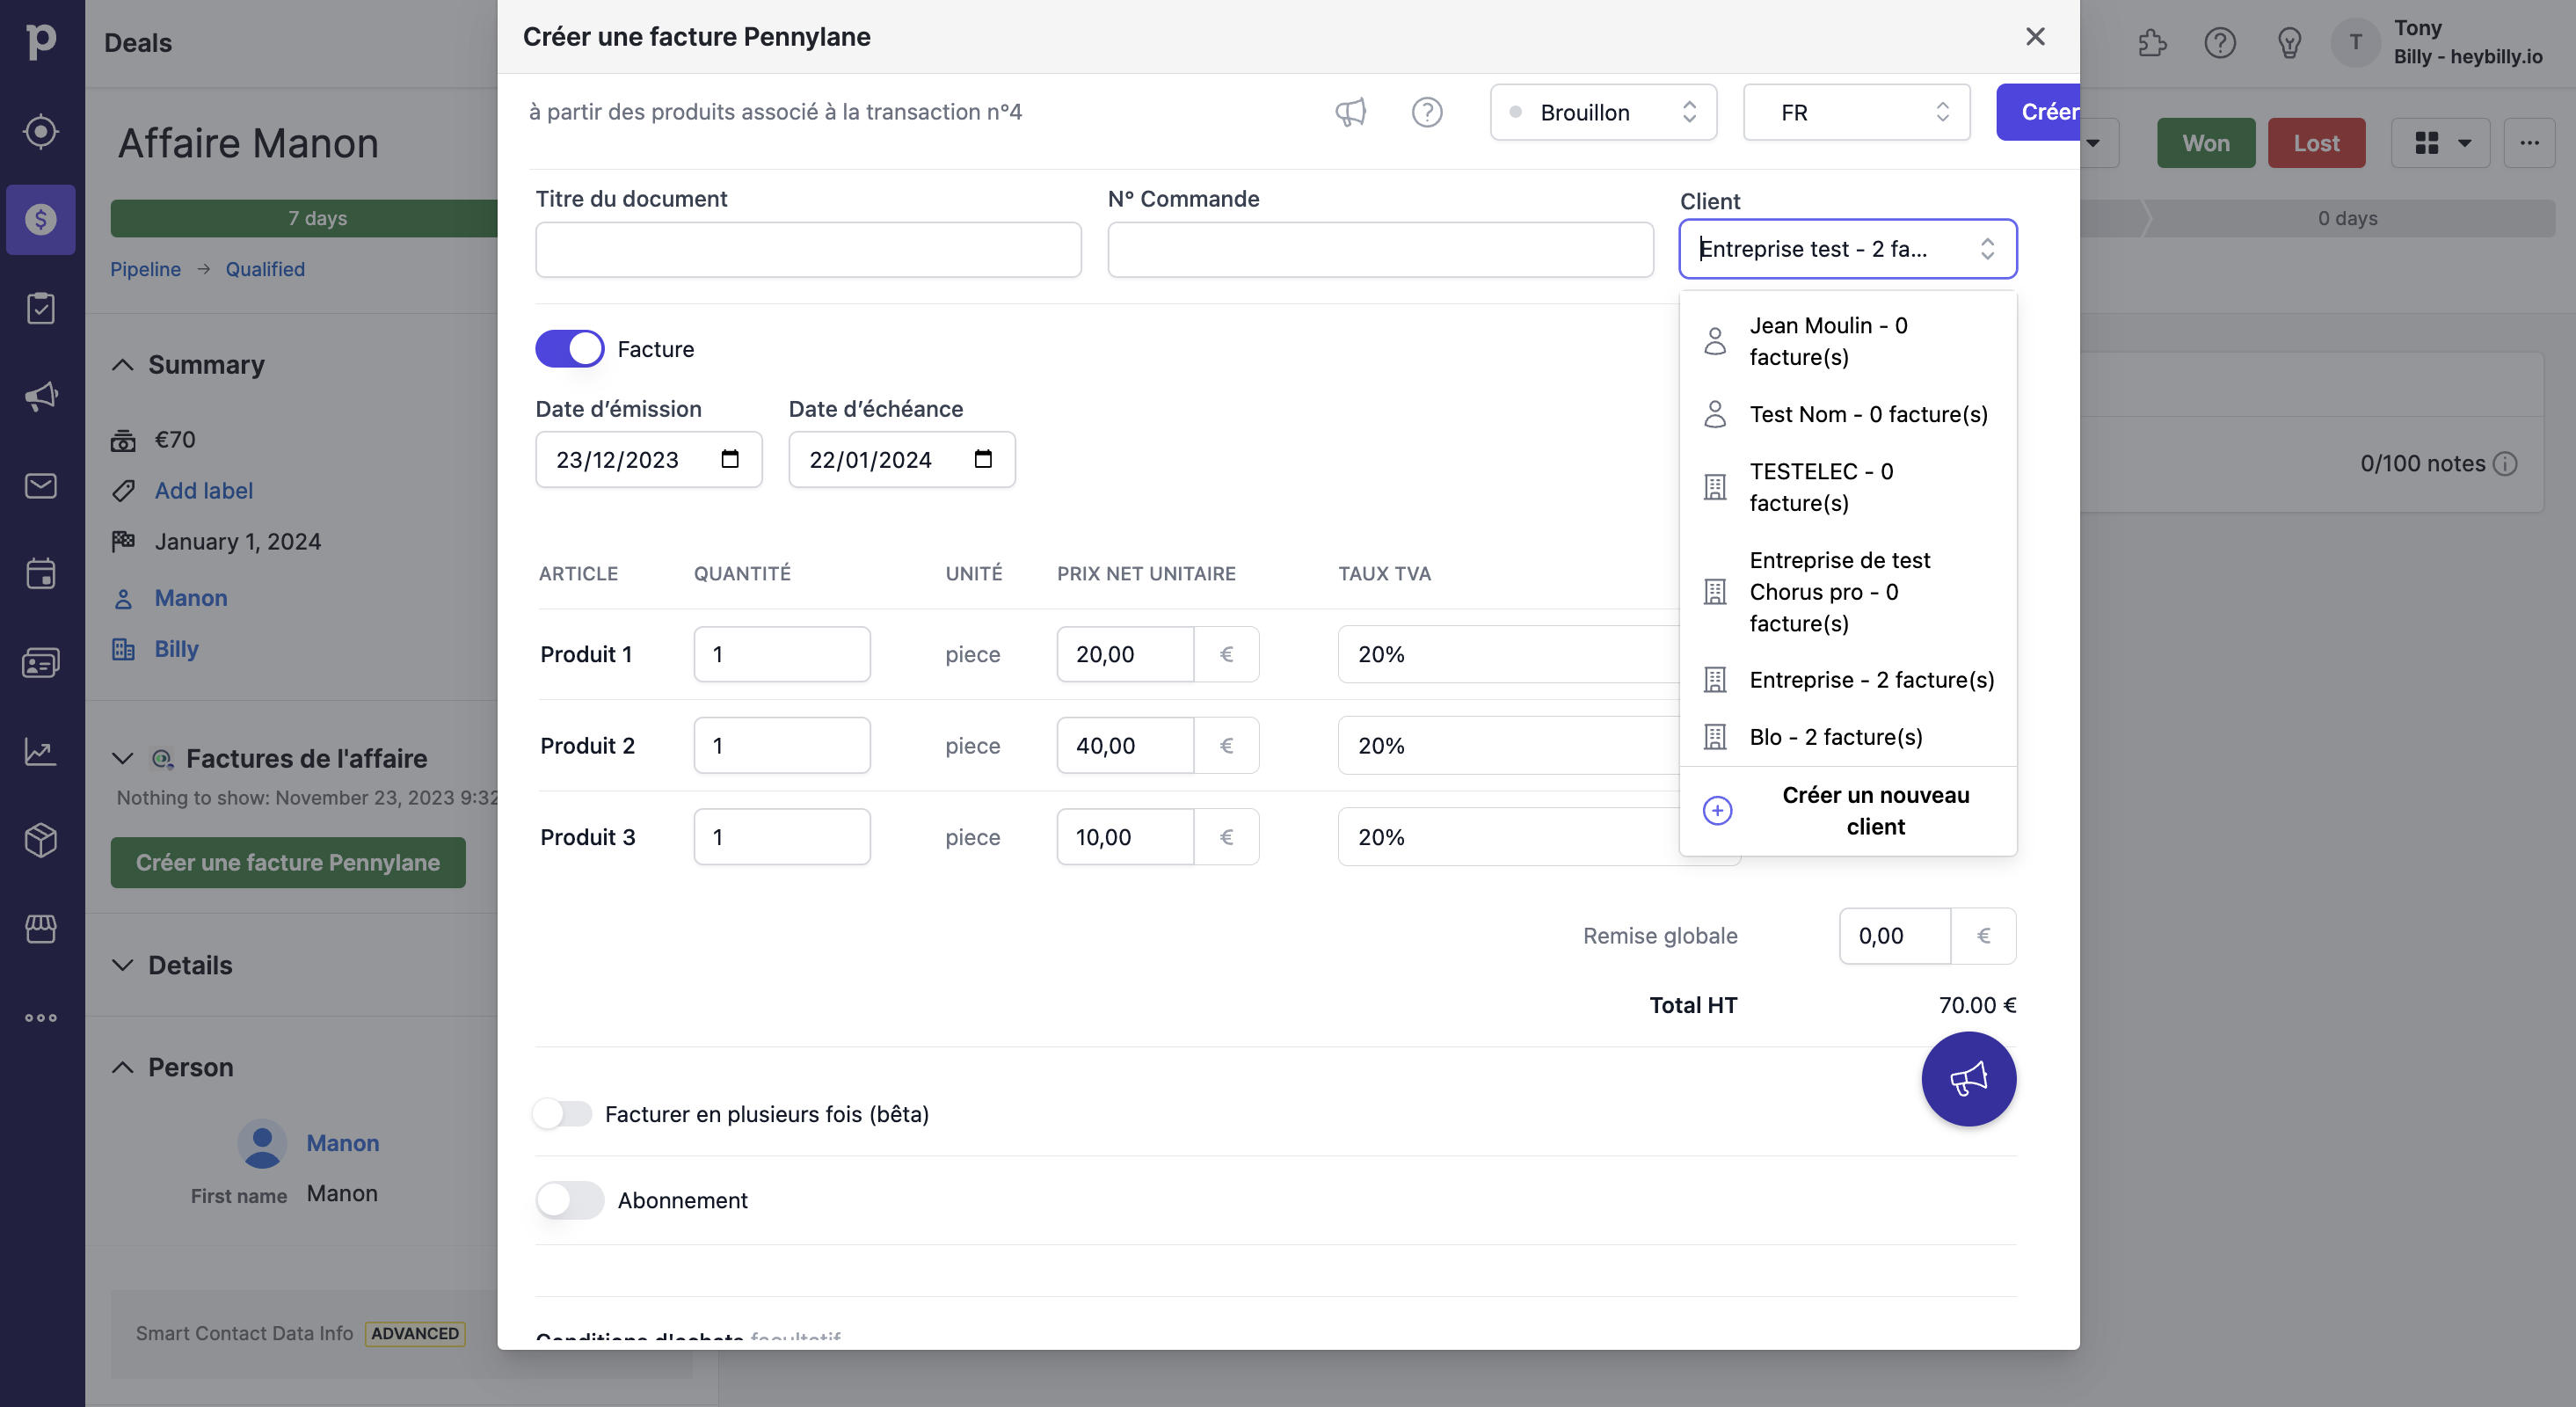This screenshot has width=2576, height=1407.
Task: Open grid view dropdown button
Action: click(x=2441, y=143)
